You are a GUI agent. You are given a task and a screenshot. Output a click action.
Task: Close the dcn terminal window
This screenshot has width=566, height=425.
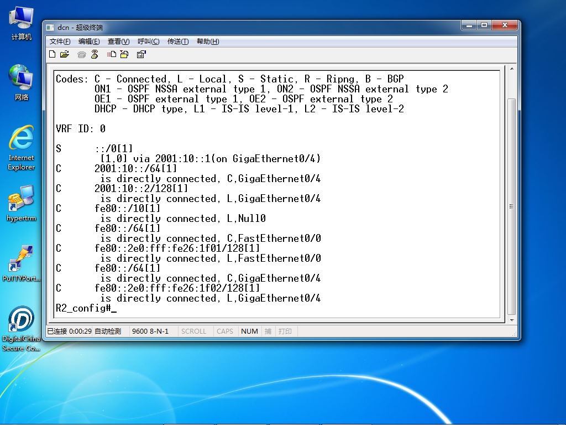click(505, 25)
